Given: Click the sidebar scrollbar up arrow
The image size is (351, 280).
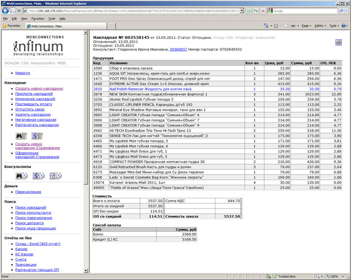Looking at the screenshot, I should (86, 33).
